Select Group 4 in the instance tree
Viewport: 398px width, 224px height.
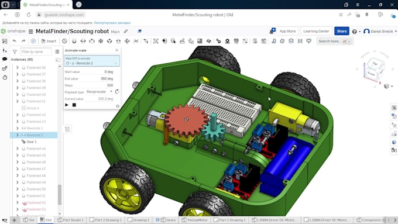pos(33,108)
